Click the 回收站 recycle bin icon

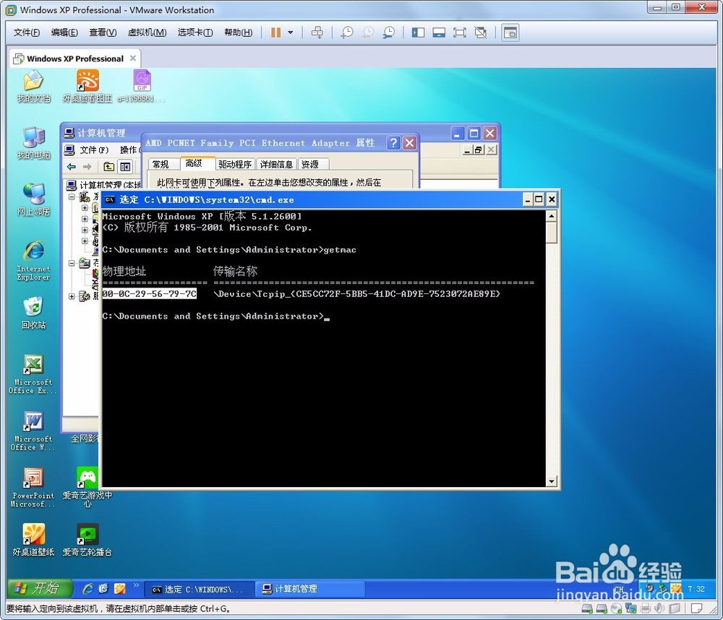click(34, 314)
